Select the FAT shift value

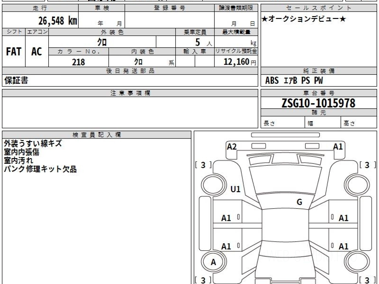click(x=14, y=52)
